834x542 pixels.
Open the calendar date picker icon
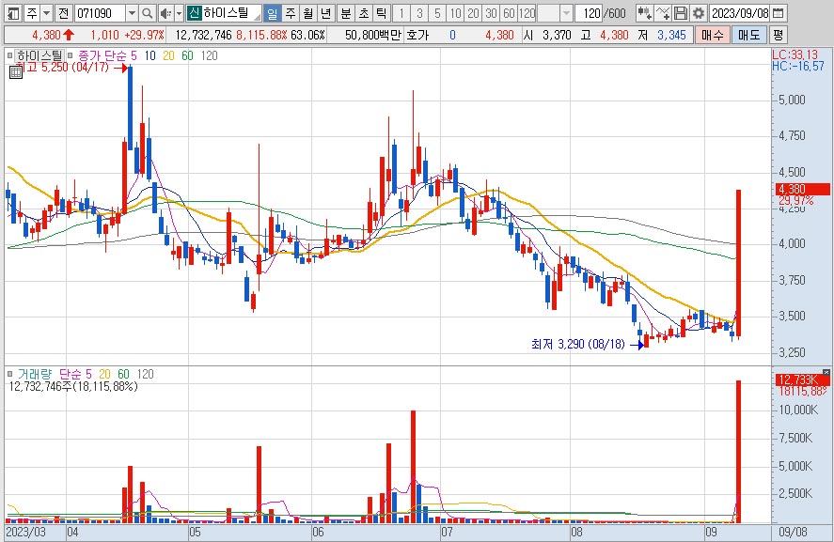coord(777,13)
